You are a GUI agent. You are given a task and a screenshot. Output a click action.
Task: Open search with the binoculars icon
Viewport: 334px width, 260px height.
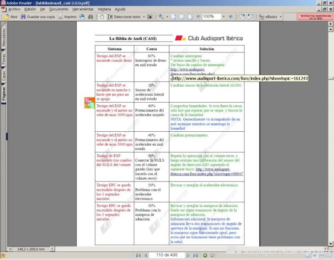[x=91, y=16]
